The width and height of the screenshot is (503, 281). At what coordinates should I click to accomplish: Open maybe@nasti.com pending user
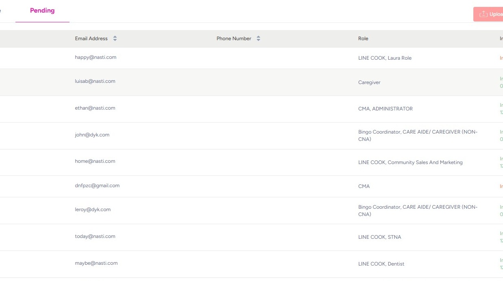[x=96, y=263]
